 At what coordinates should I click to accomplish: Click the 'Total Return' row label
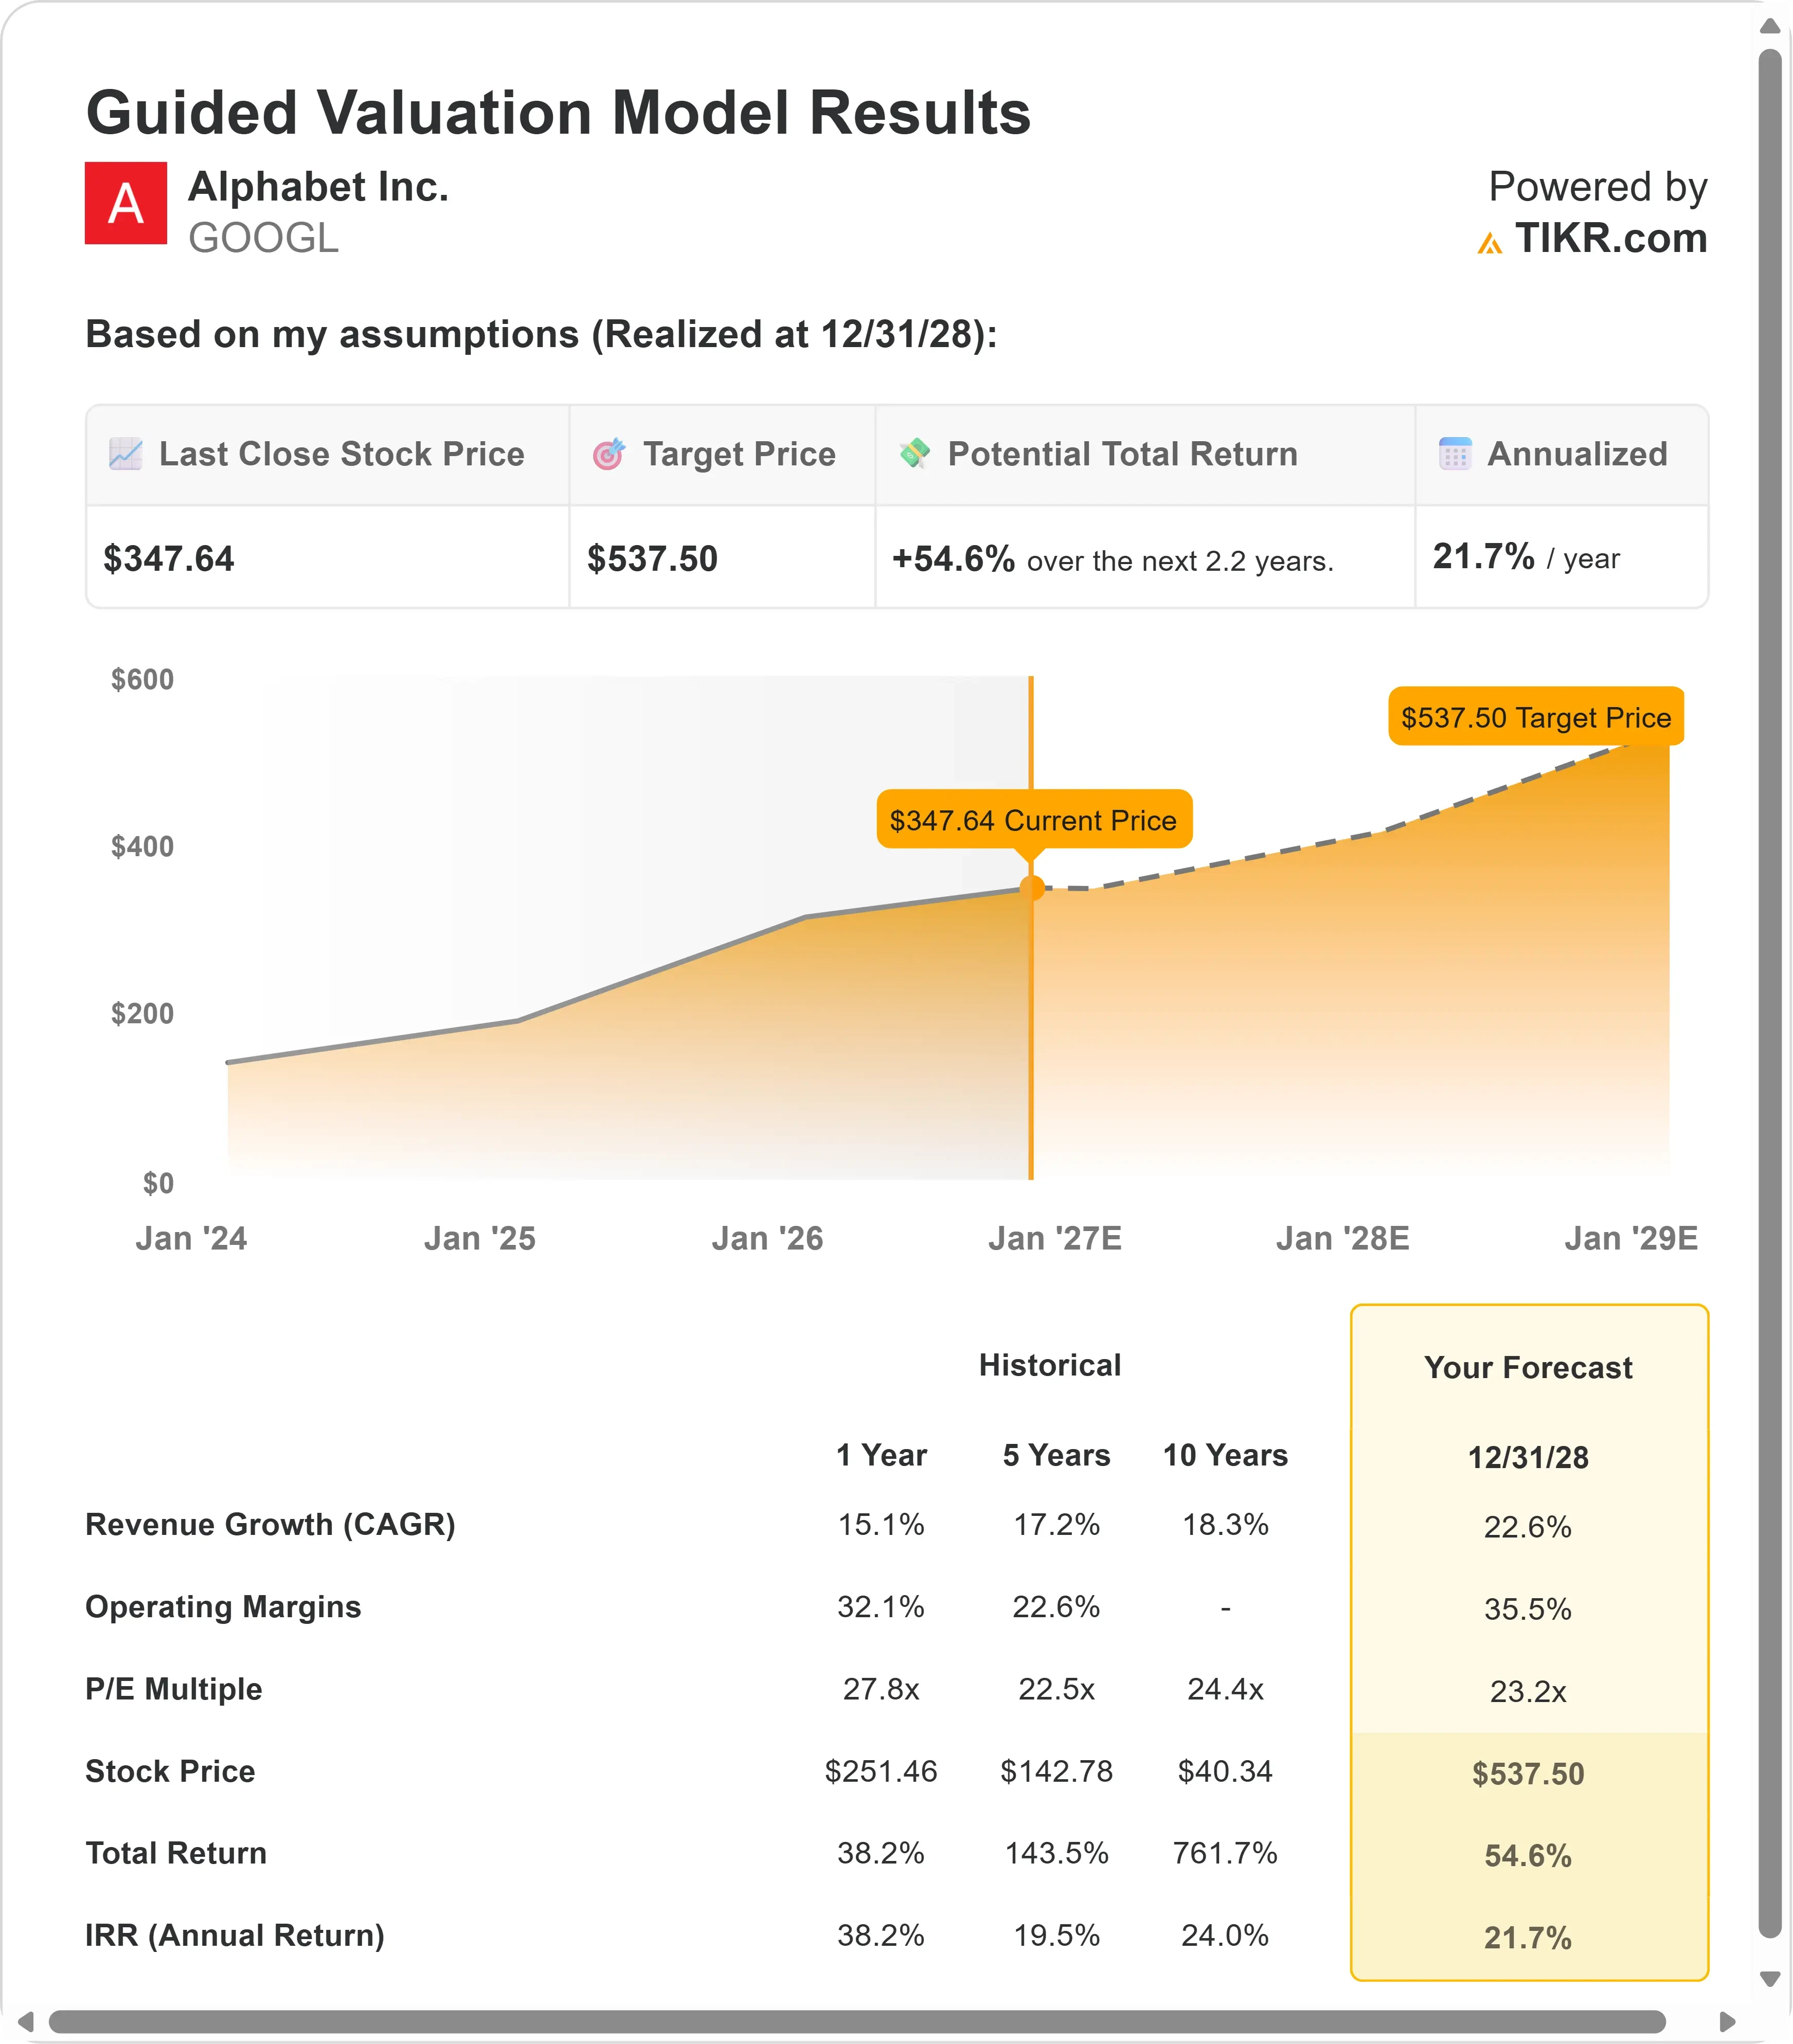click(176, 1853)
